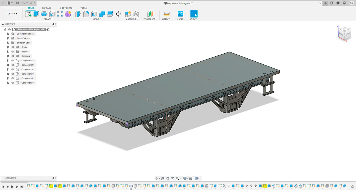Viewport: 356px width, 190px height.
Task: Open the File menu icon
Action: tap(9, 3)
